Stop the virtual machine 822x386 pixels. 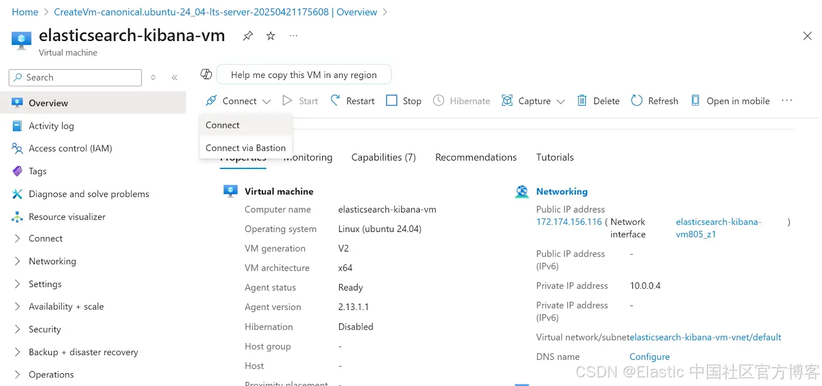[404, 101]
